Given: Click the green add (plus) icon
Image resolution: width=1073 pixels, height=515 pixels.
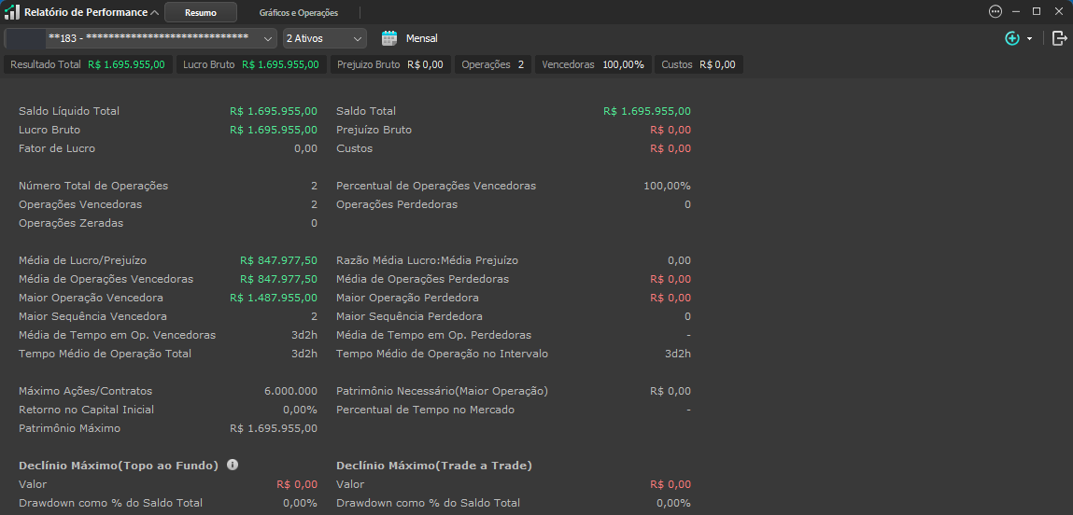Looking at the screenshot, I should (1012, 38).
